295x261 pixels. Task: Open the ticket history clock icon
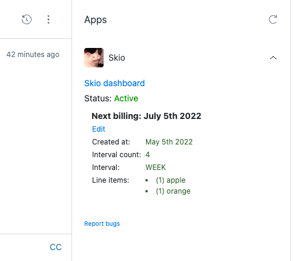(27, 19)
